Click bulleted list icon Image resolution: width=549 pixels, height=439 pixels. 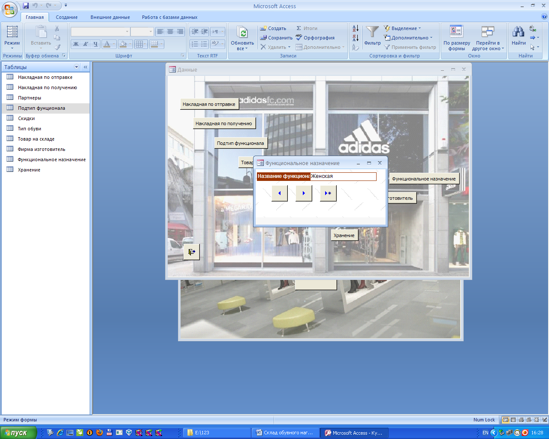tap(205, 44)
